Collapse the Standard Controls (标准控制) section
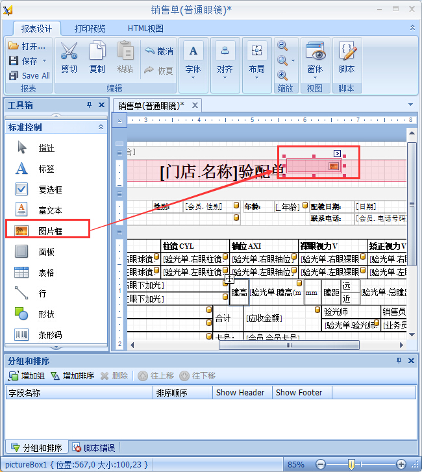 tap(100, 127)
